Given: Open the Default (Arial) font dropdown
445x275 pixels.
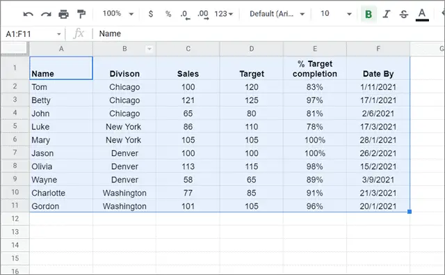Looking at the screenshot, I should click(277, 14).
